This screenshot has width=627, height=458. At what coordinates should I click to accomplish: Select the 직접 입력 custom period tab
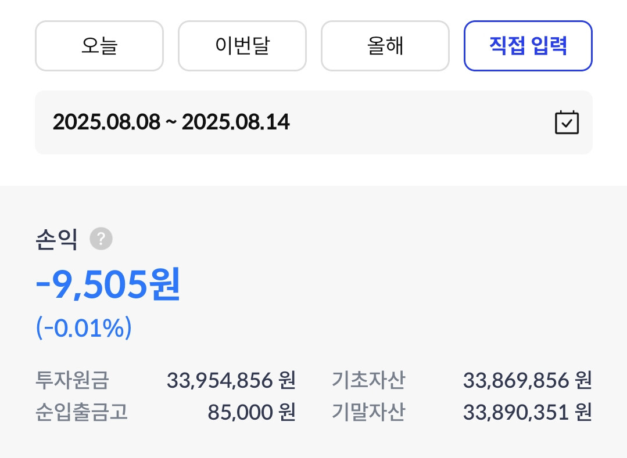click(528, 46)
